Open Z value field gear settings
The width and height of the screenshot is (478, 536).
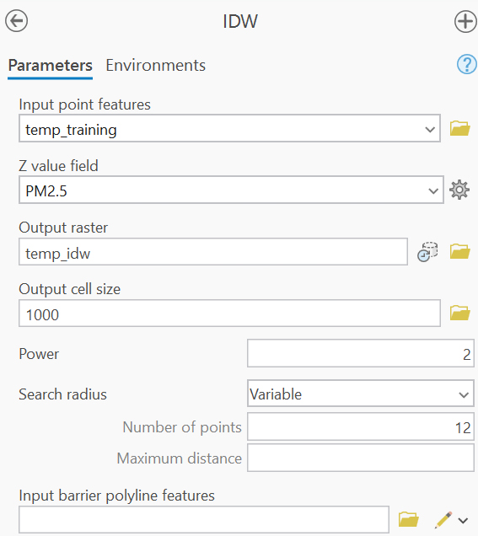(459, 190)
